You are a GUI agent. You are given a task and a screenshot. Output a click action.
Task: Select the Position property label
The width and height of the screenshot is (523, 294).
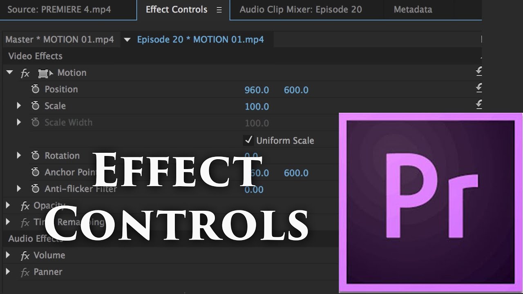tap(61, 89)
